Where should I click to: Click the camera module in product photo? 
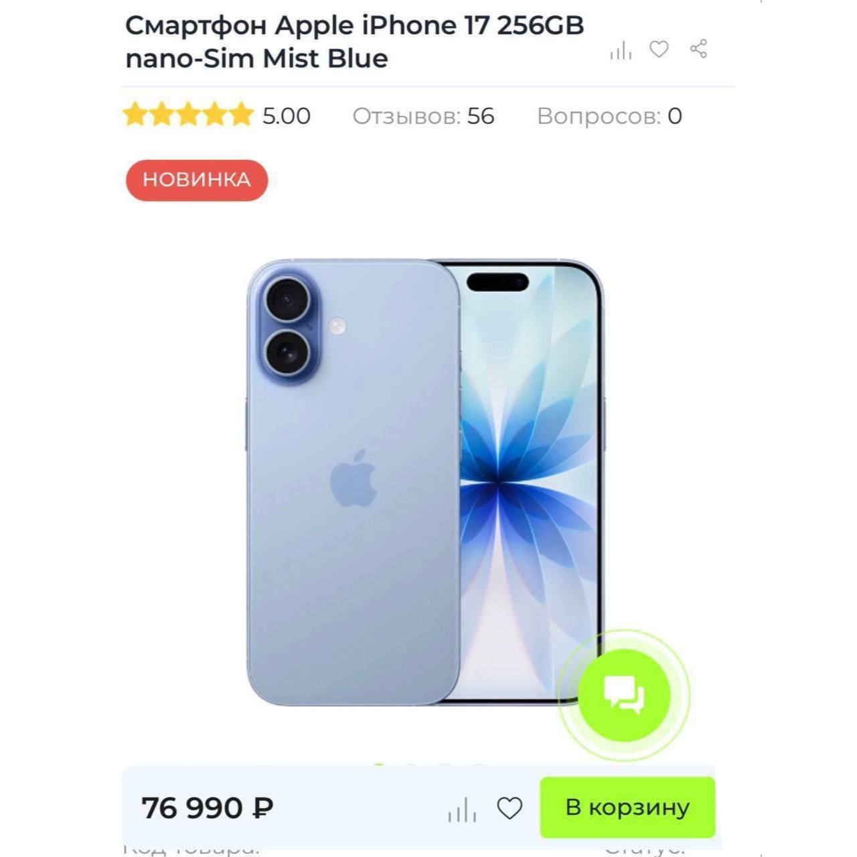pos(289,332)
